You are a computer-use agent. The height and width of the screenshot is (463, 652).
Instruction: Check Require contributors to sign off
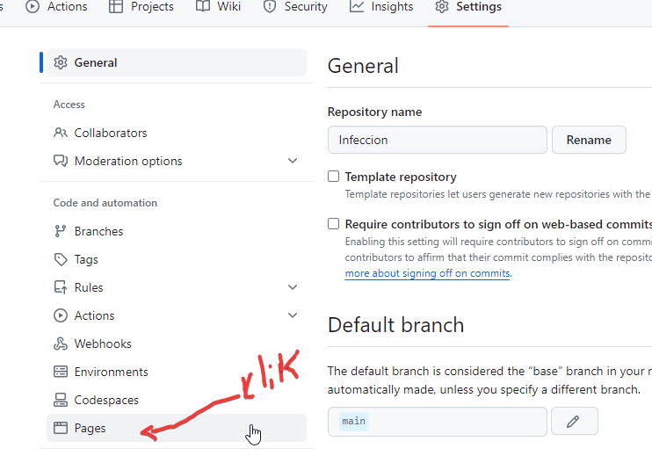334,224
